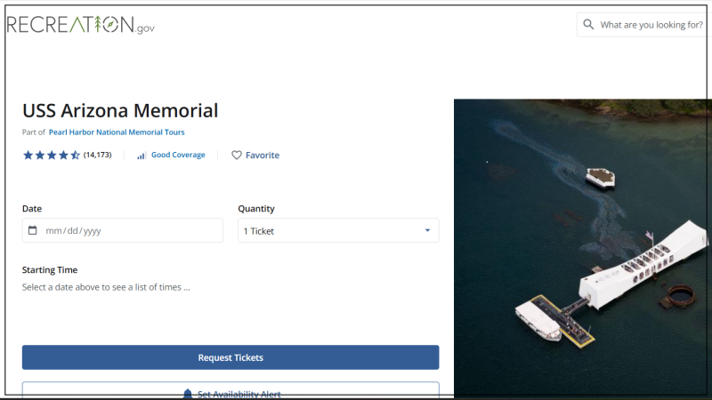This screenshot has height=400, width=712.
Task: Click the star rating icons
Action: click(52, 155)
